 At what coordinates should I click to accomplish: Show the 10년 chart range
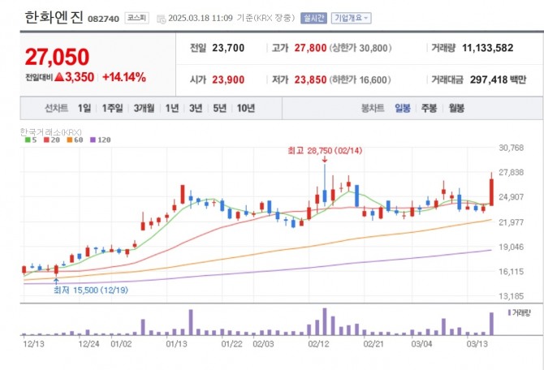coord(246,108)
